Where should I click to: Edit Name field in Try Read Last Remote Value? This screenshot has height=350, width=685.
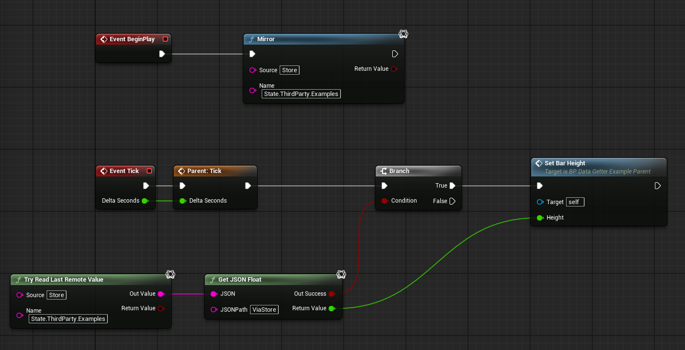68,319
